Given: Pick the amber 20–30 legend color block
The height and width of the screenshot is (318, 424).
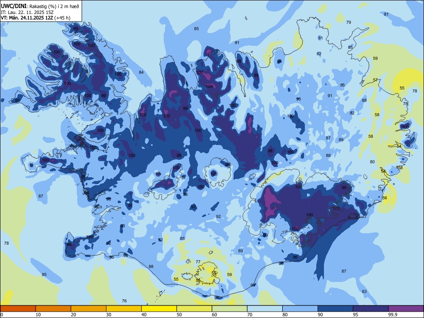Looking at the screenshot, I should click(89, 309).
